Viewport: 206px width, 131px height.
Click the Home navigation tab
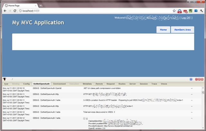click(163, 29)
